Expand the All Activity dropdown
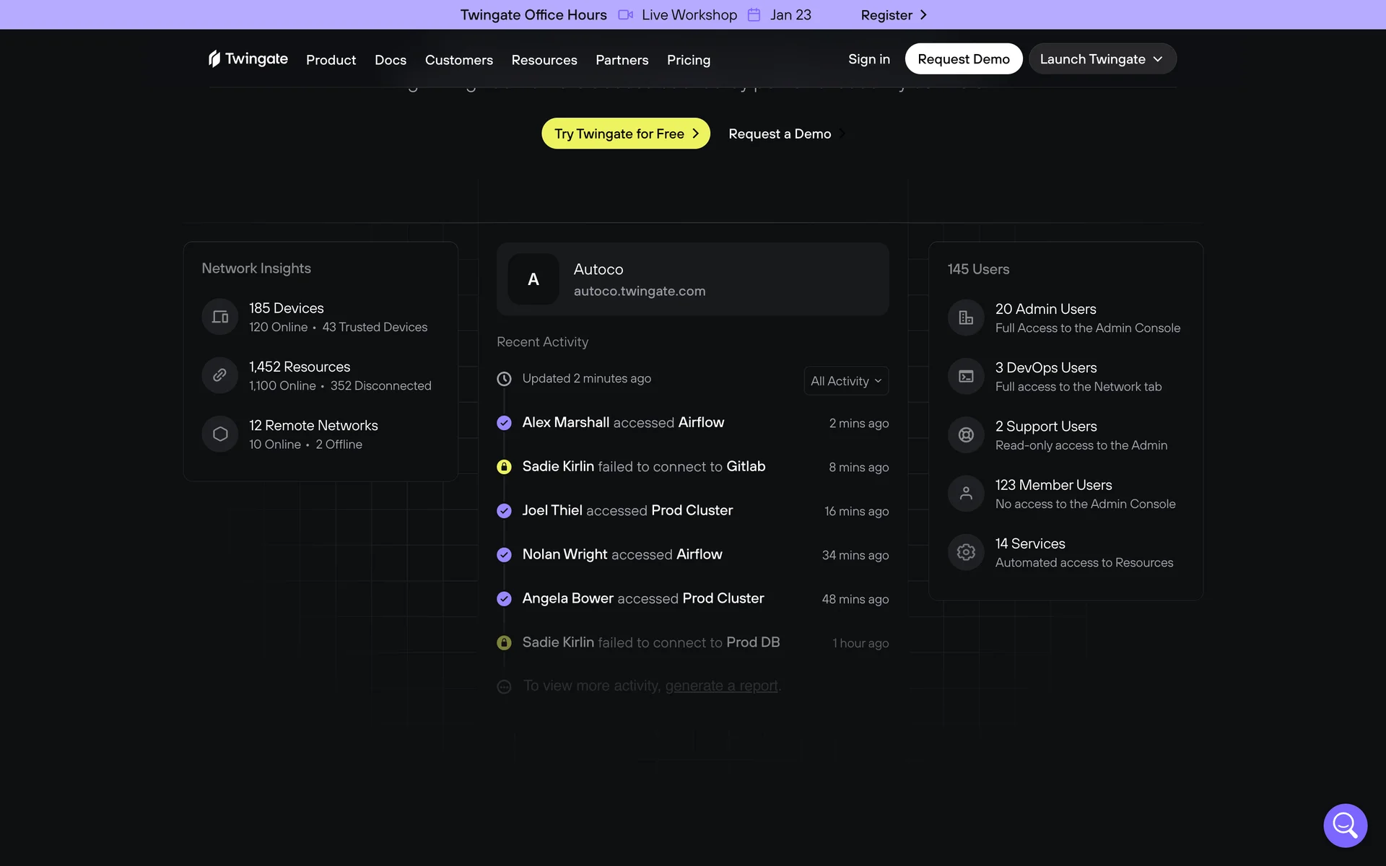The width and height of the screenshot is (1386, 866). 846,381
